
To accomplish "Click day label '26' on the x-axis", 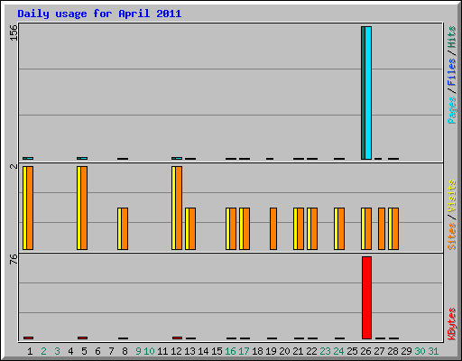I will click(x=365, y=351).
